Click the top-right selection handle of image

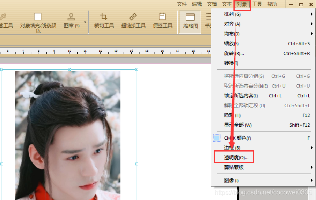click(x=137, y=69)
